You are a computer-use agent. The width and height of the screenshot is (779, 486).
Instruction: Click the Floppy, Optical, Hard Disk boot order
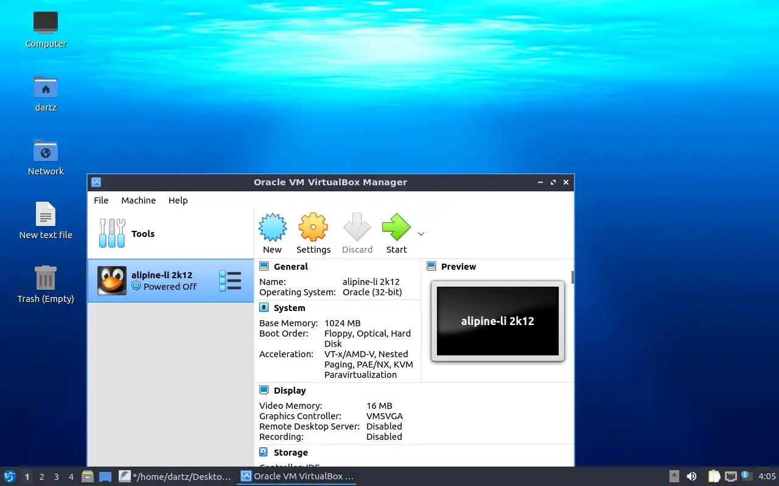click(x=368, y=338)
